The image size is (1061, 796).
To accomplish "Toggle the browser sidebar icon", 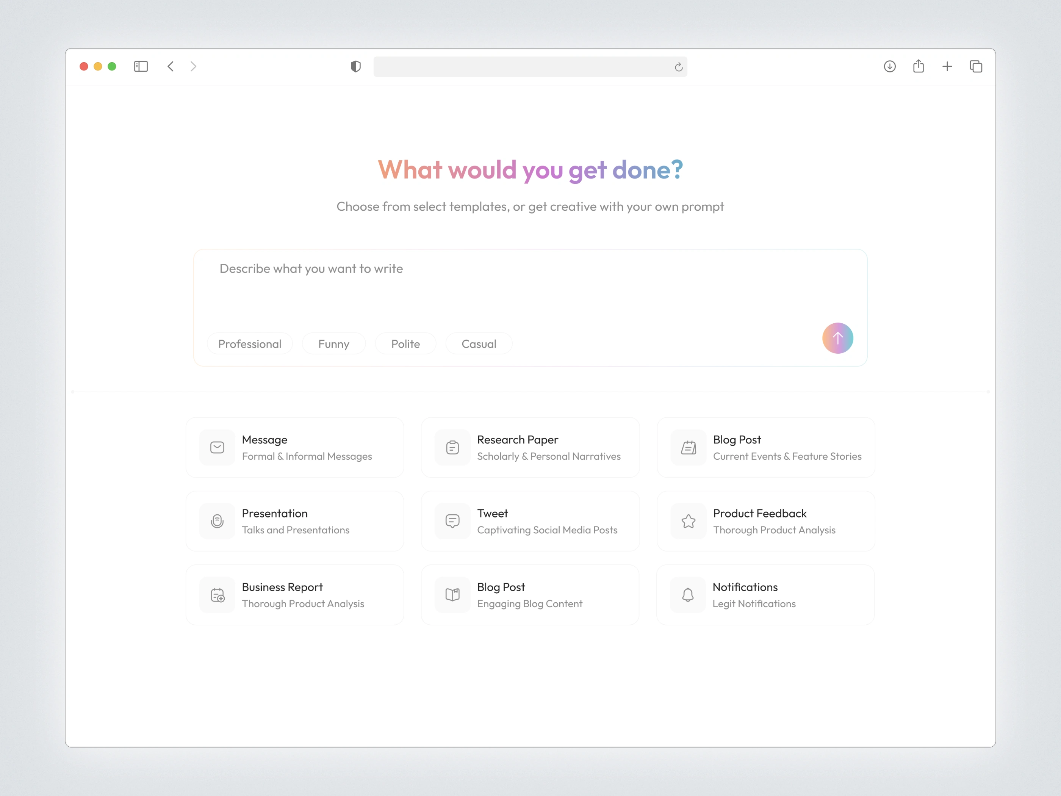I will pos(141,66).
